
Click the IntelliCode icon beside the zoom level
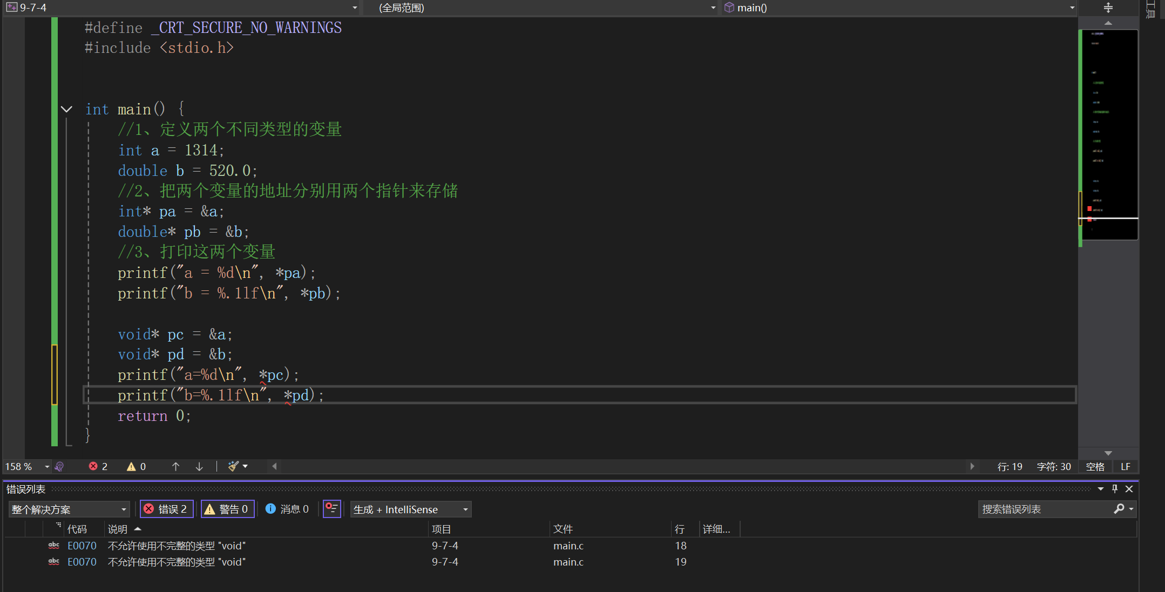pyautogui.click(x=60, y=466)
